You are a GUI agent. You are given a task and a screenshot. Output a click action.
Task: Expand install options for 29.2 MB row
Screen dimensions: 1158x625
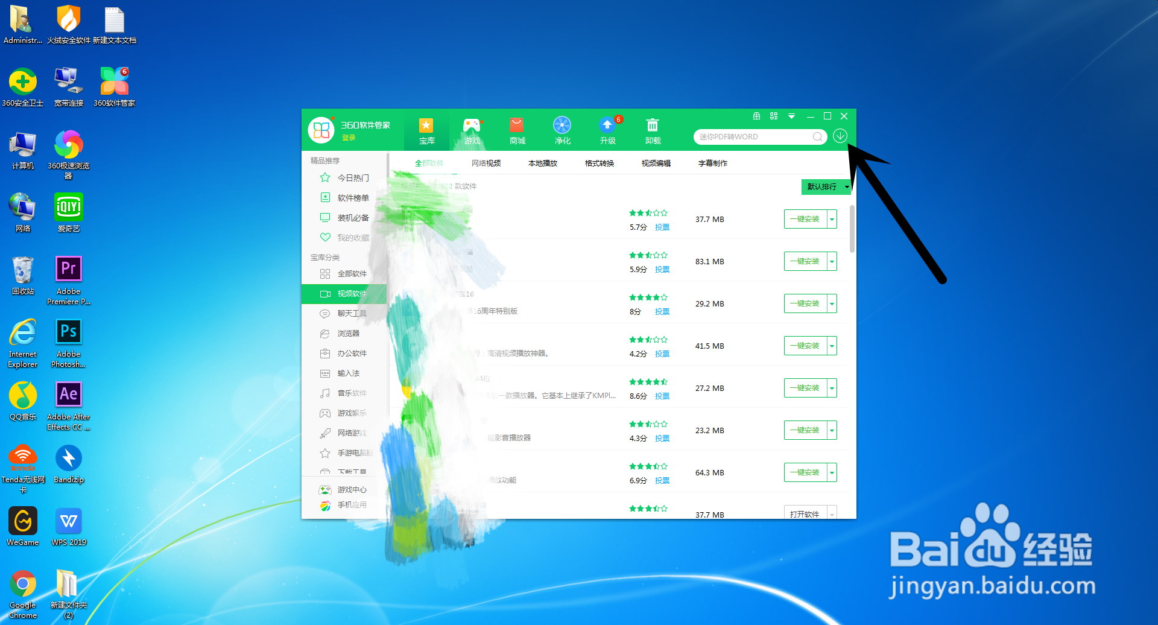point(832,303)
